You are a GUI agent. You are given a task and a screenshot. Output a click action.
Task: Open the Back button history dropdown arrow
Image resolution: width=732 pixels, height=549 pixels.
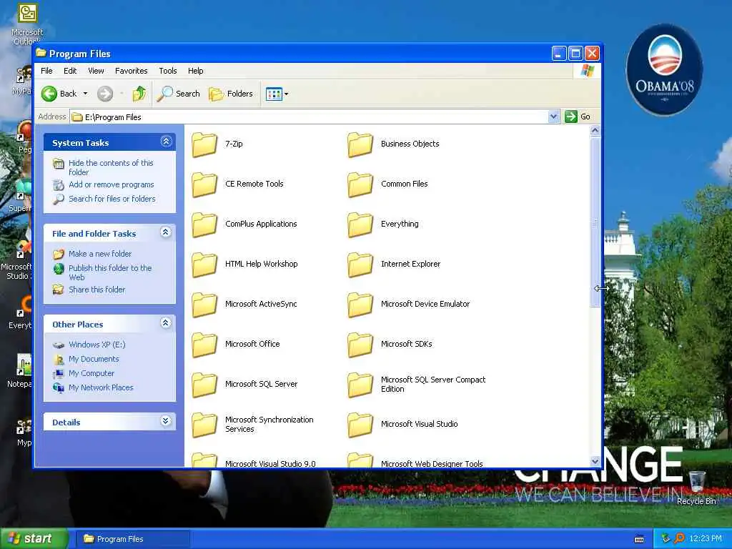click(86, 94)
